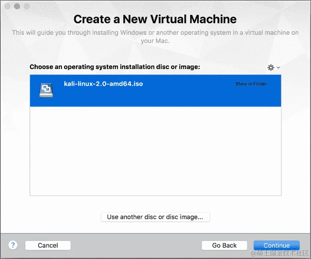This screenshot has height=259, width=311.
Task: Minimize the window using the middle title button
Action: [x=17, y=6]
